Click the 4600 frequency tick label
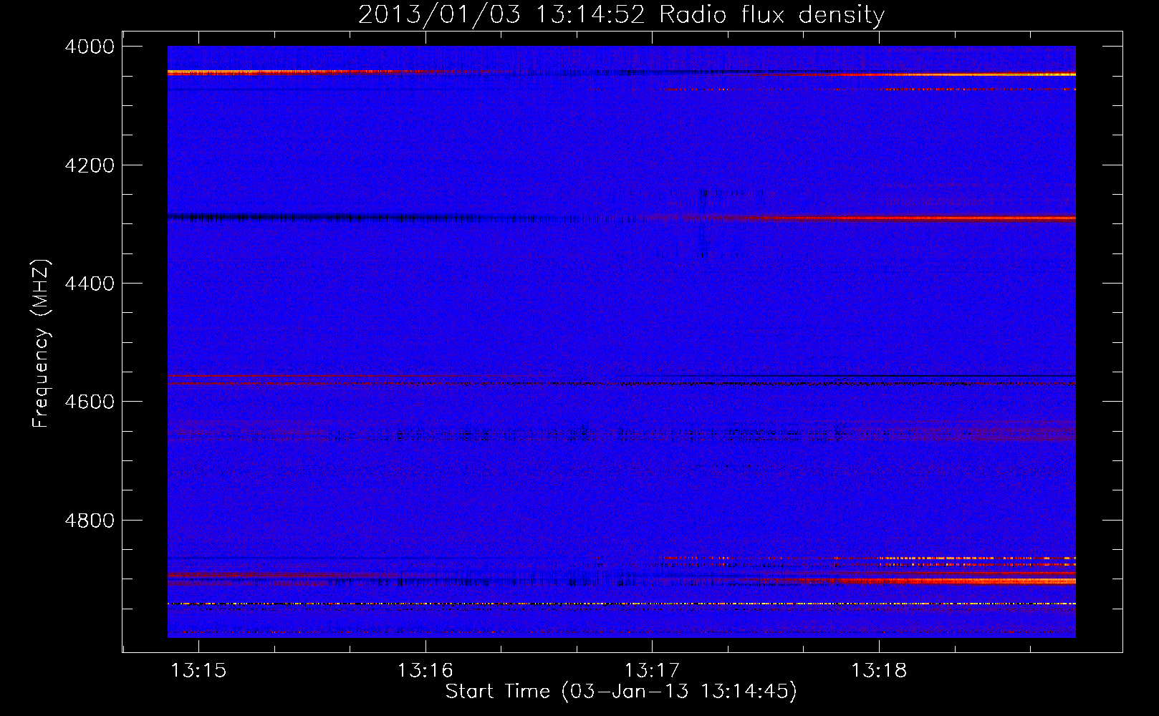Viewport: 1159px width, 716px height. pos(90,402)
